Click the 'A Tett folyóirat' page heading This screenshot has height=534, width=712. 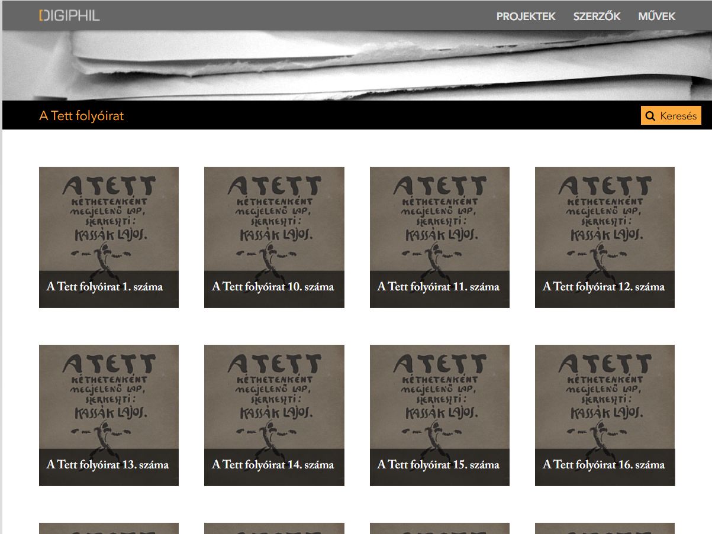tap(81, 116)
